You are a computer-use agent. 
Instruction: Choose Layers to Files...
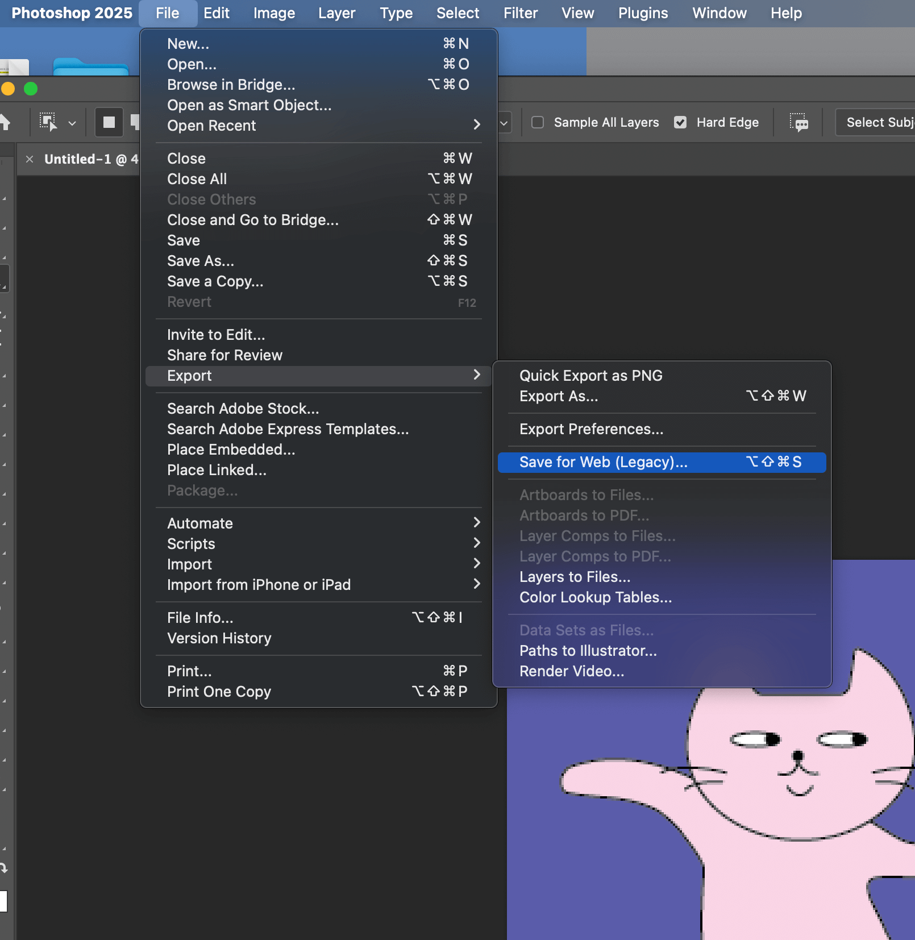tap(662, 577)
